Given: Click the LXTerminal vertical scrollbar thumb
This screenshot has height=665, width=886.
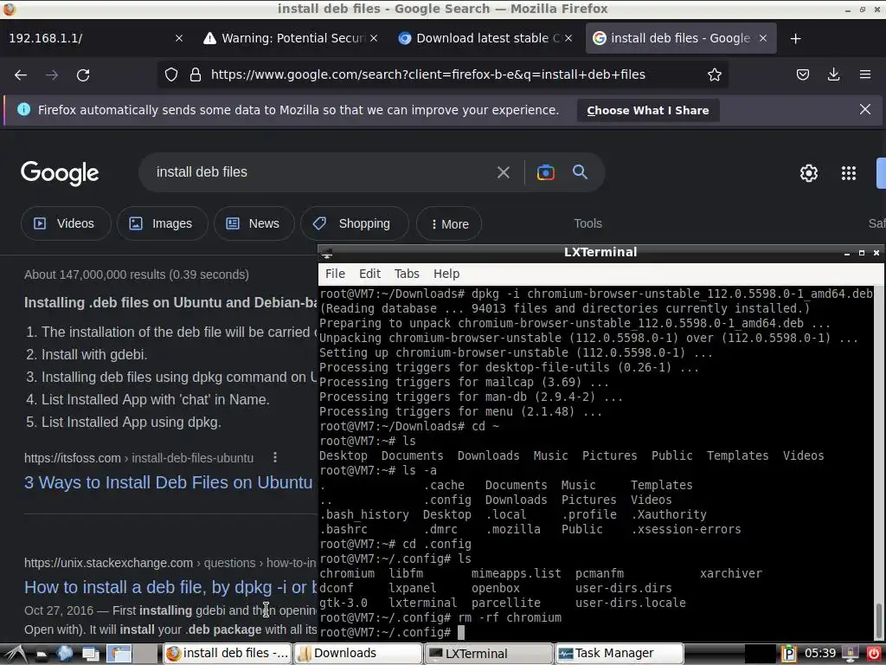Looking at the screenshot, I should pyautogui.click(x=877, y=622).
